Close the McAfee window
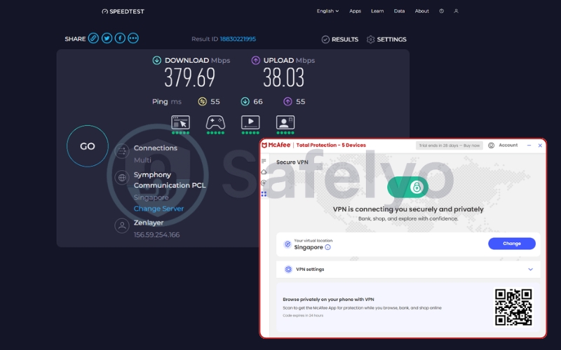The height and width of the screenshot is (350, 561). pos(540,146)
